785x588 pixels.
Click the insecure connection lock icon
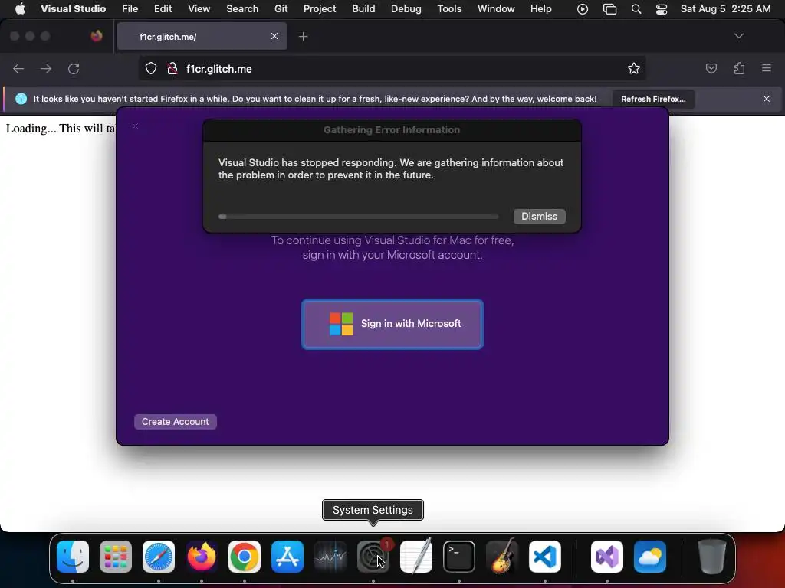coord(172,68)
